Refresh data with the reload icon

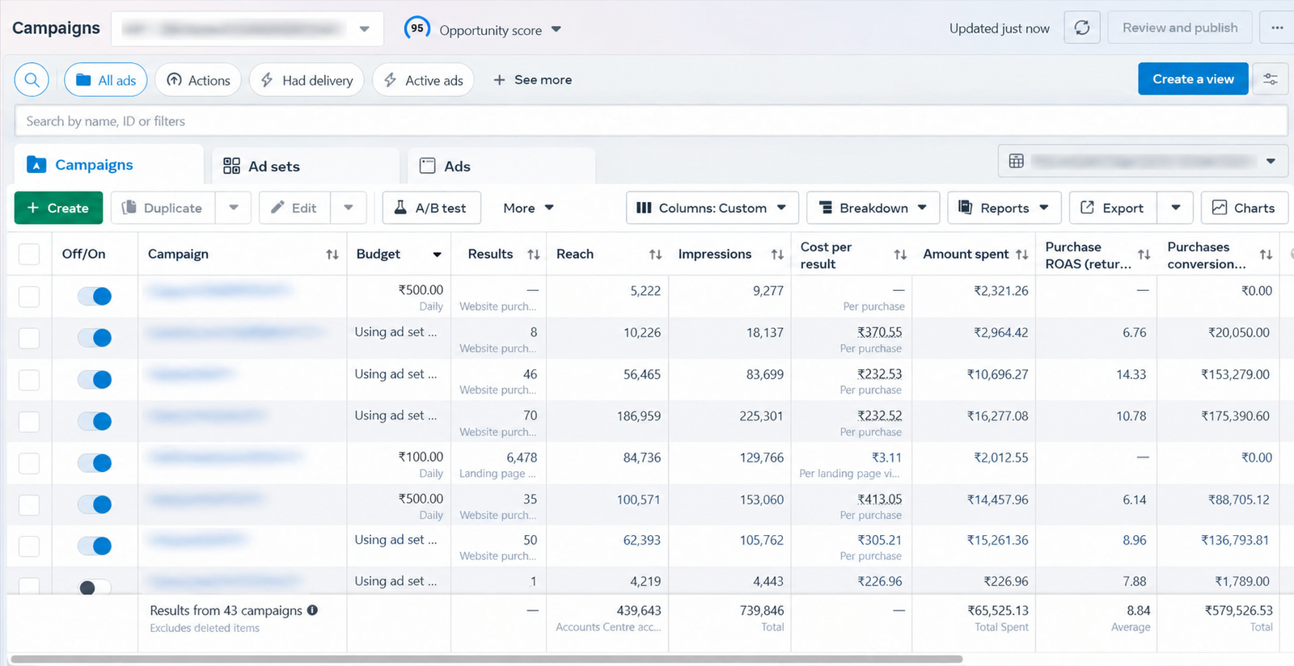coord(1082,28)
